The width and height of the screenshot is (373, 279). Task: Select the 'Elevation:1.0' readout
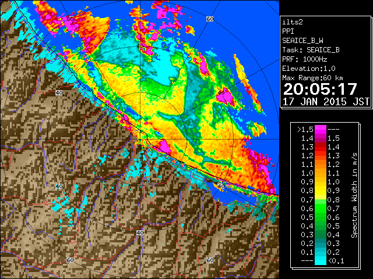pos(309,69)
